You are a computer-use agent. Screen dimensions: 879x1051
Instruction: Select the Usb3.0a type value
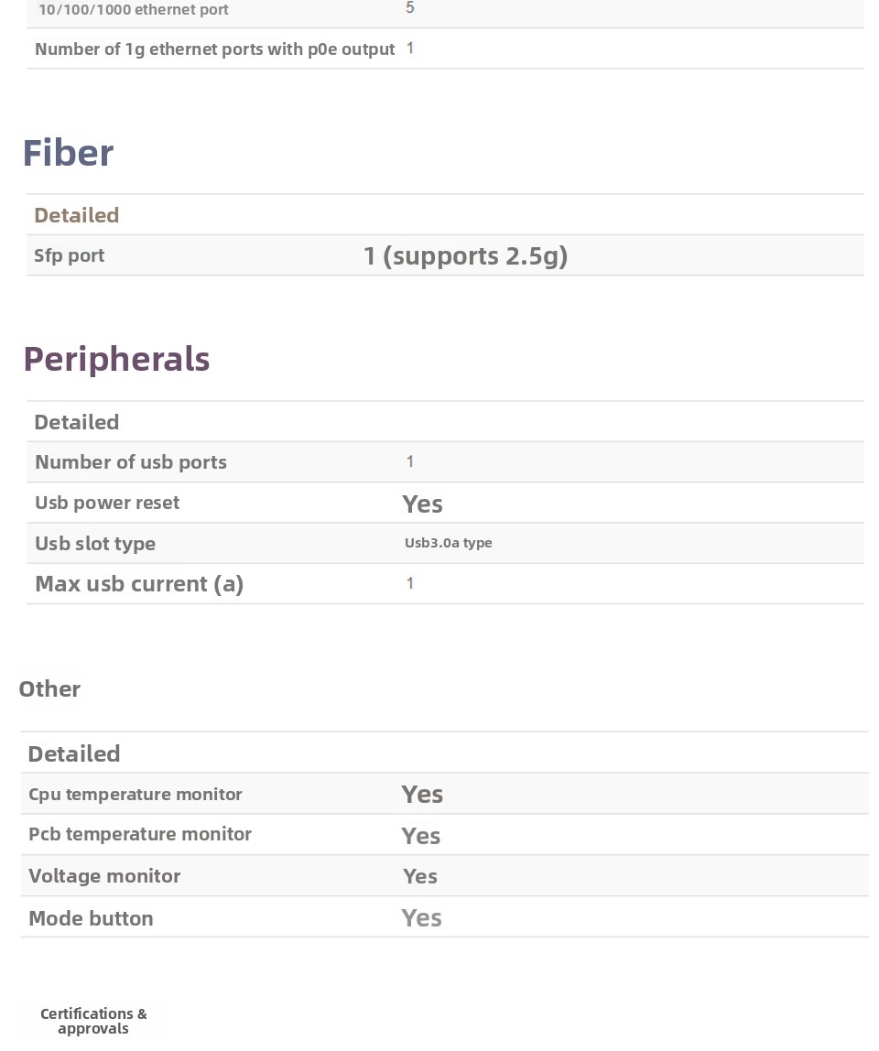(x=449, y=543)
